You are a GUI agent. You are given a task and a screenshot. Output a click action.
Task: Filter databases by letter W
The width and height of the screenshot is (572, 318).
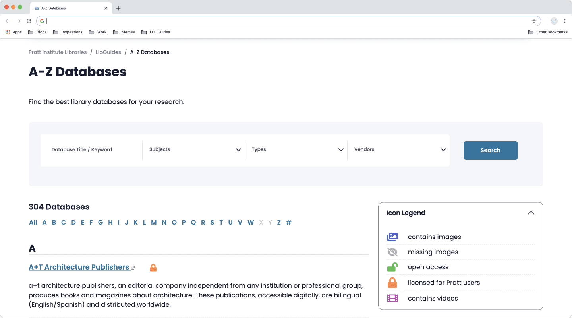(251, 222)
